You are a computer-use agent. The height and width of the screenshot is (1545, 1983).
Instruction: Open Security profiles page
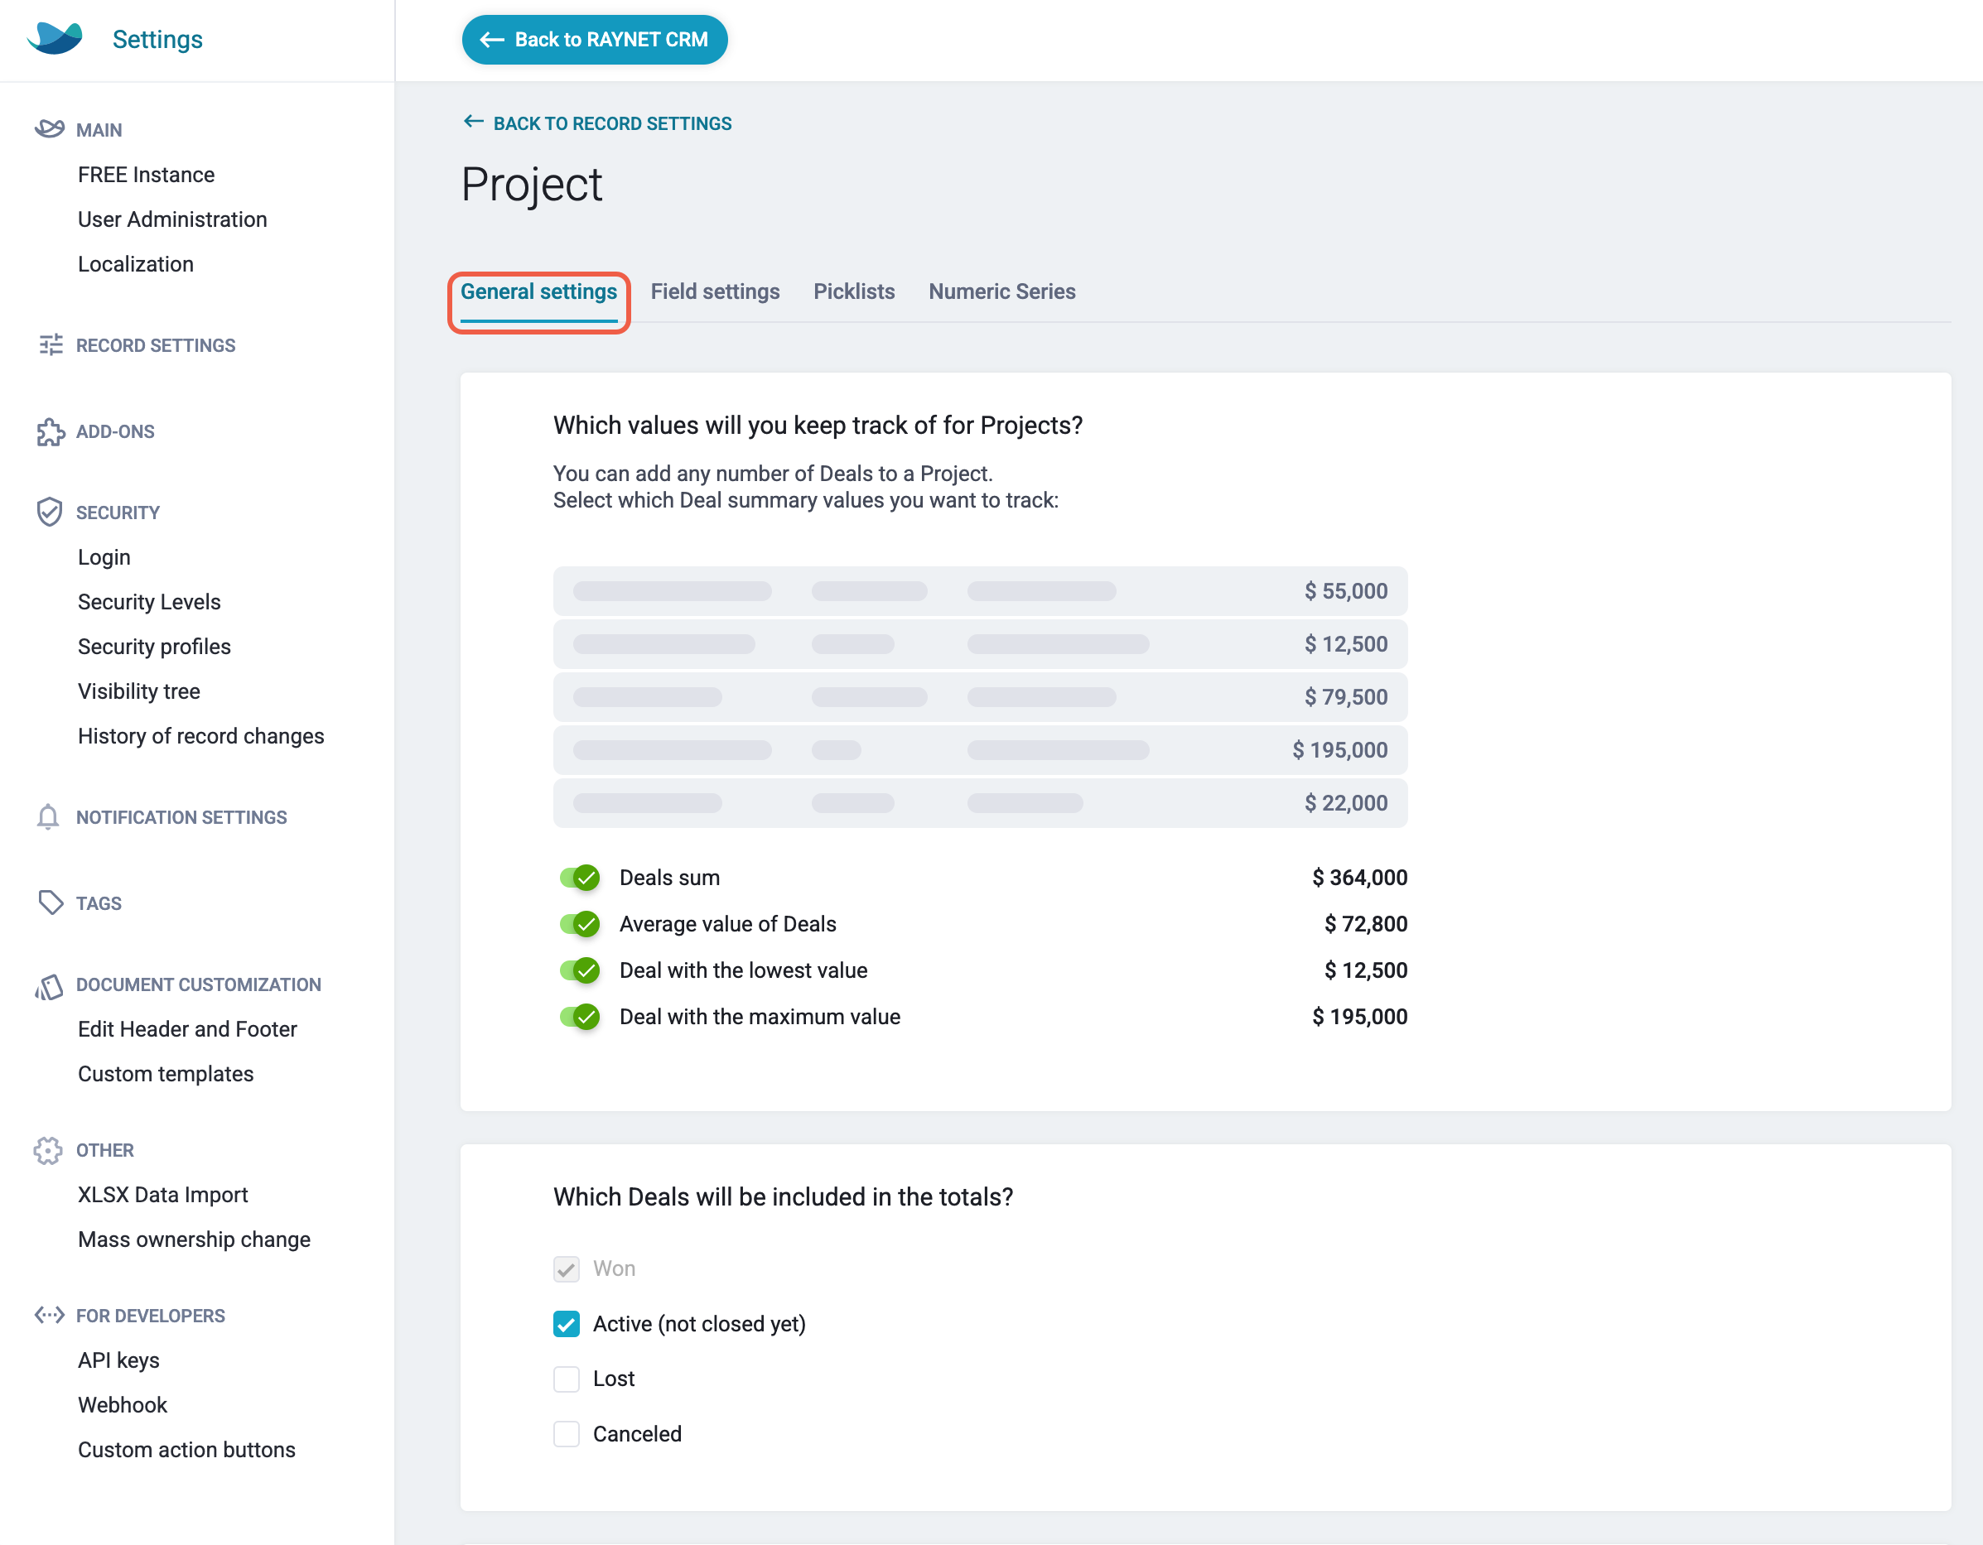coord(154,647)
